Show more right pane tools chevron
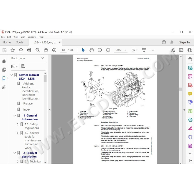Screen dimensions: 194x194 (x=190, y=154)
